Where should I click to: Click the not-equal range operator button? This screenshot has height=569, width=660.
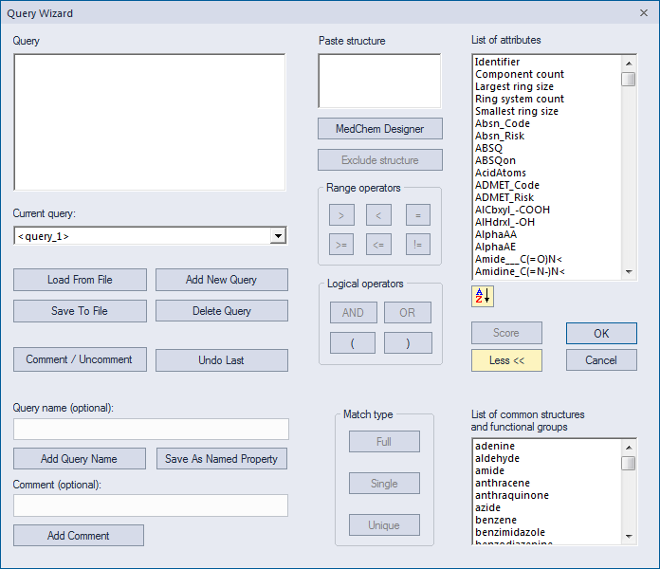pos(418,245)
